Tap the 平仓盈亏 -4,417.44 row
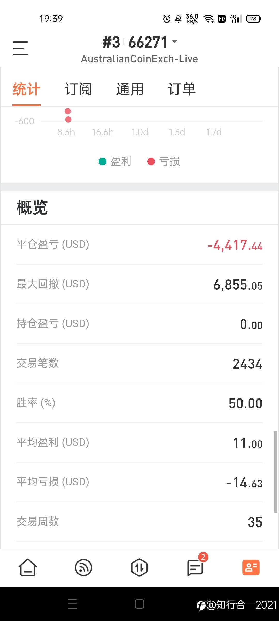 (x=139, y=245)
